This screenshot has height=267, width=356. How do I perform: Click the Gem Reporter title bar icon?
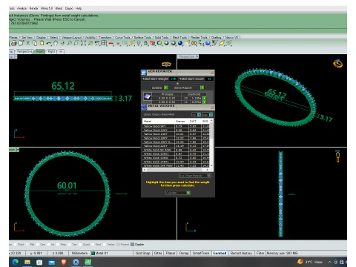click(x=144, y=73)
